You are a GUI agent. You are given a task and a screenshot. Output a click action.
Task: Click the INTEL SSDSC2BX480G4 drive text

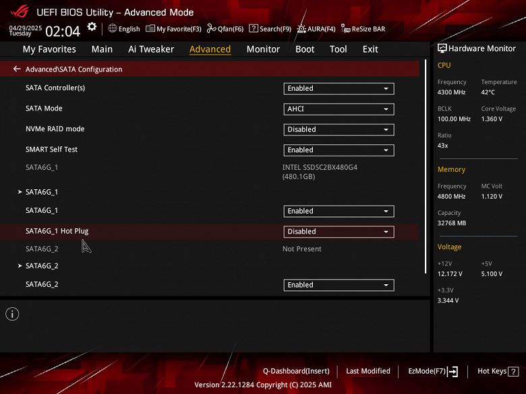(320, 167)
